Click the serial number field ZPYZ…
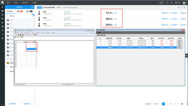 pos(70,8)
